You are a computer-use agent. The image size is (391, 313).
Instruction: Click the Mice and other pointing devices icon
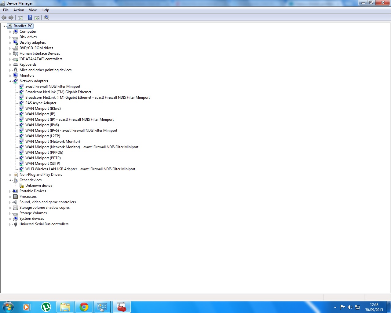pos(16,70)
